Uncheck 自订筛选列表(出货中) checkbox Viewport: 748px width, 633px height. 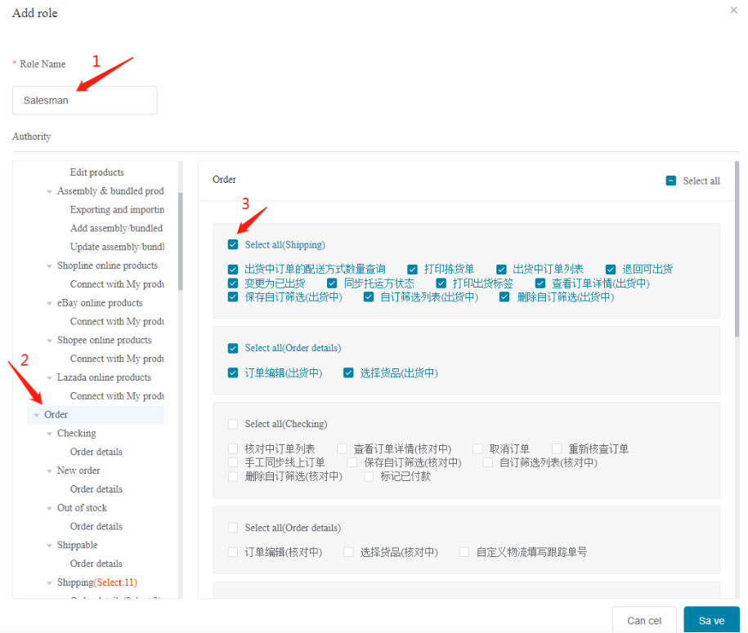(x=368, y=297)
